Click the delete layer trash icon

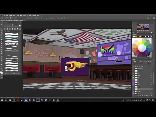pos(151,95)
